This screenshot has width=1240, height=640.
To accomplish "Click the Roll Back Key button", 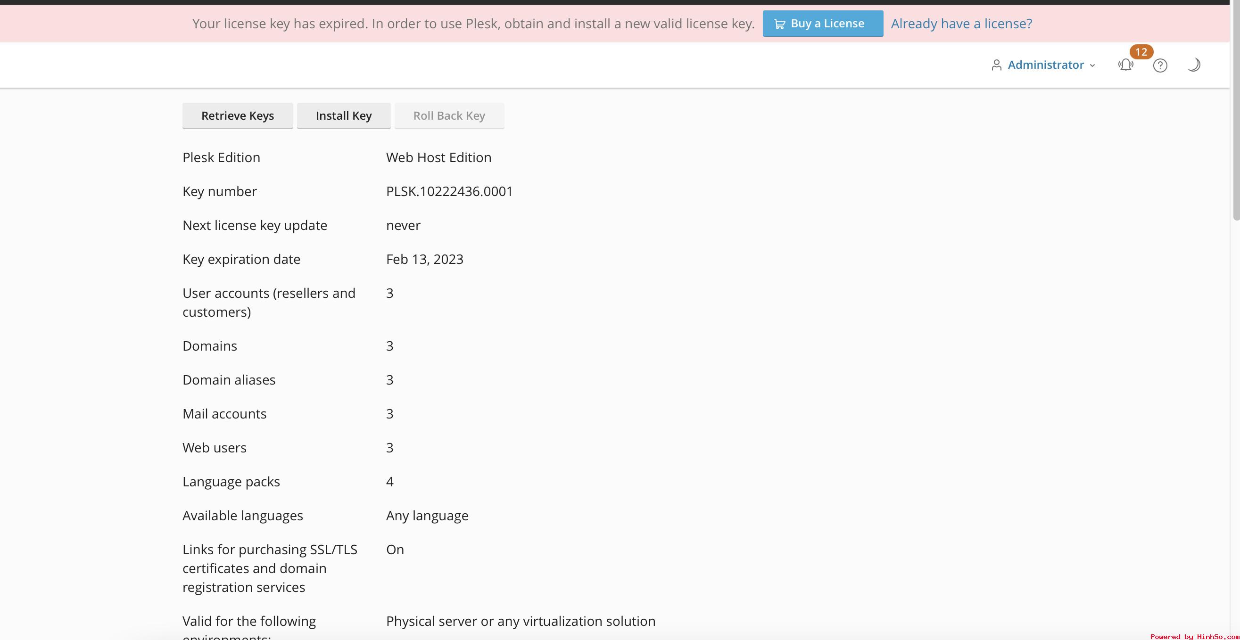I will tap(449, 115).
